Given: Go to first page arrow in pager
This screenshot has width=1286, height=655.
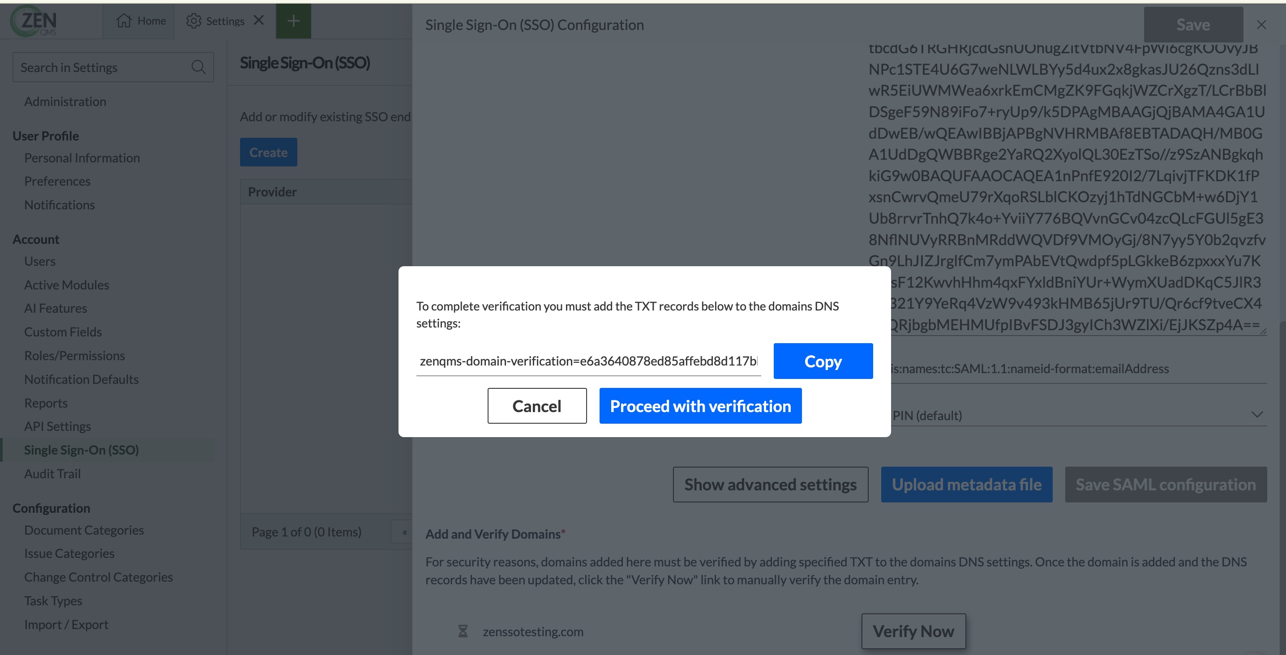Looking at the screenshot, I should click(404, 532).
